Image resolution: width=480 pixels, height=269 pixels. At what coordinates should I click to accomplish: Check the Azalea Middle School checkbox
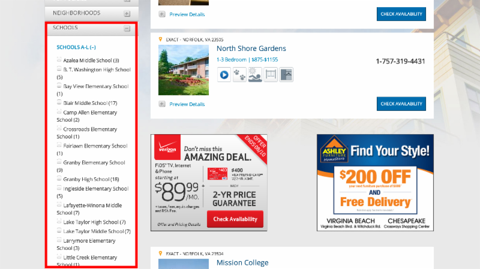[x=59, y=59]
